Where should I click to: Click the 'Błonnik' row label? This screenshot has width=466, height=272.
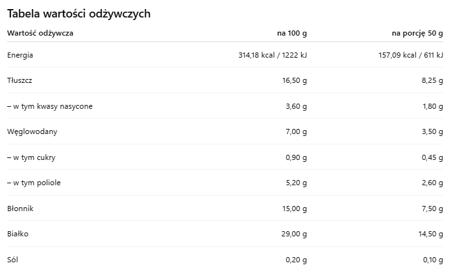20,209
